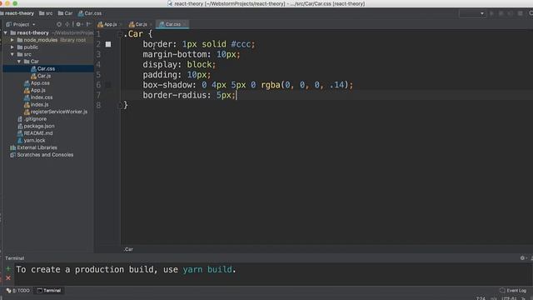Collapse the react-theory root folder
Screen dimensions: 533x300
(6, 33)
